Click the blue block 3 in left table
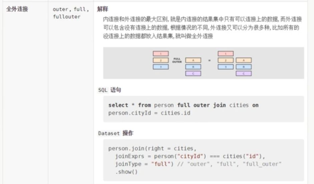This screenshot has width=314, height=184. point(161,67)
